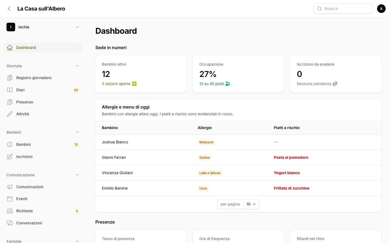Click the Yogurt bianco risk dish
This screenshot has height=243, width=390.
[x=287, y=173]
